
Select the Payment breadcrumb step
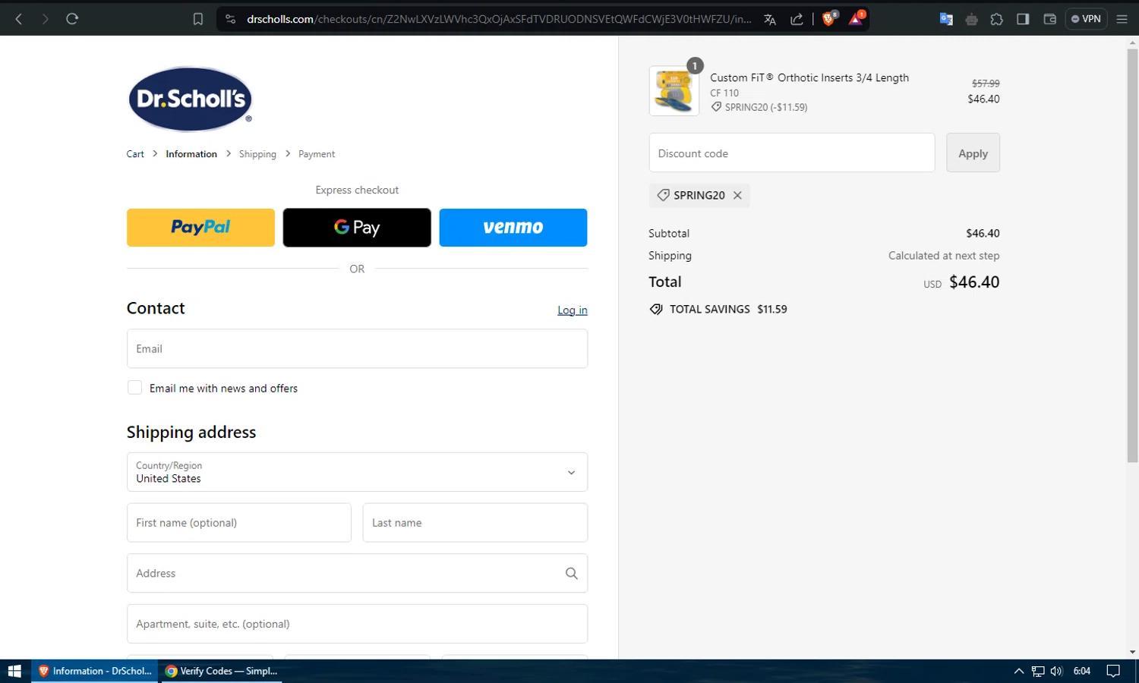(317, 154)
